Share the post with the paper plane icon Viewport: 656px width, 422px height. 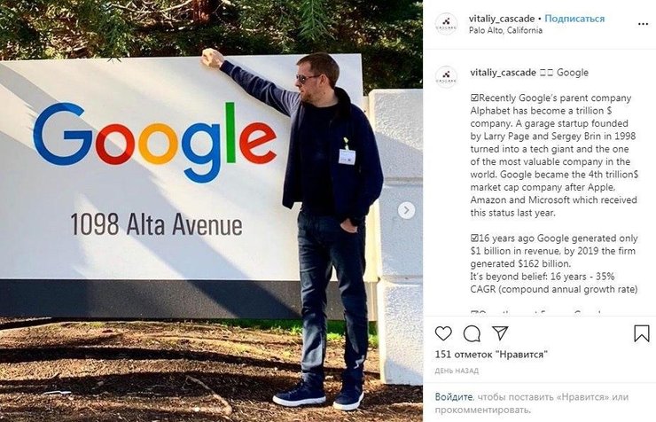[x=500, y=333]
